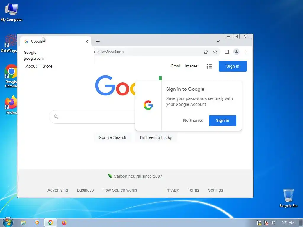Open the DataWagon desktop shortcut

pyautogui.click(x=9, y=43)
